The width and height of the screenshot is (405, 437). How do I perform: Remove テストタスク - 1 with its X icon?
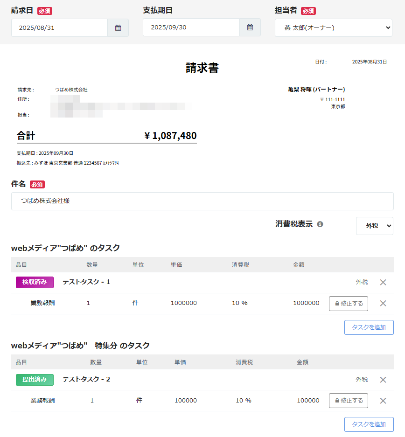click(x=383, y=282)
